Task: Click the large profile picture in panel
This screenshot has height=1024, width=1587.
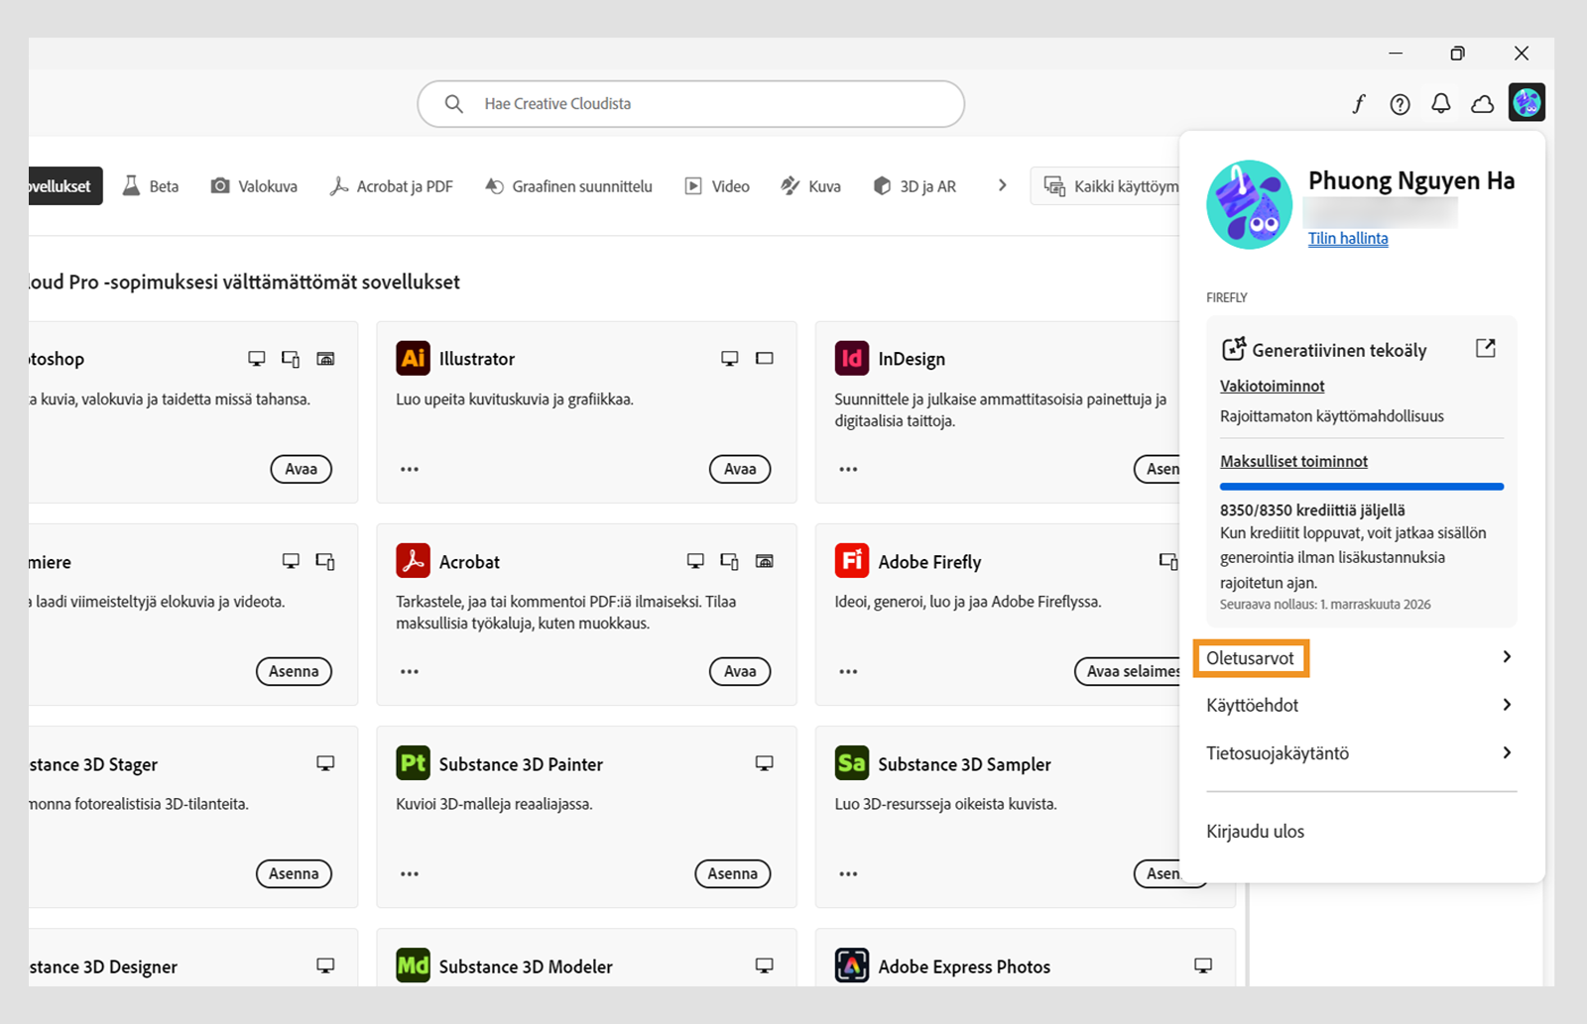Action: coord(1249,204)
